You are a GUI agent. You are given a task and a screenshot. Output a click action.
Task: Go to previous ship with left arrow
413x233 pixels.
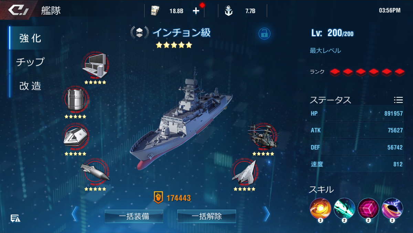tap(74, 214)
